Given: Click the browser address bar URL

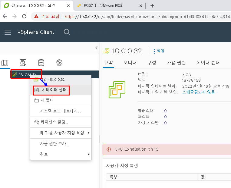Looking at the screenshot, I should tap(148, 17).
